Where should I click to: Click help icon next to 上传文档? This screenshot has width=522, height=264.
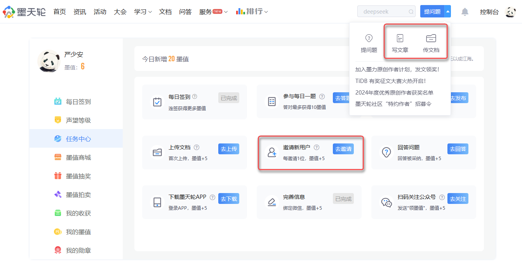[197, 147]
